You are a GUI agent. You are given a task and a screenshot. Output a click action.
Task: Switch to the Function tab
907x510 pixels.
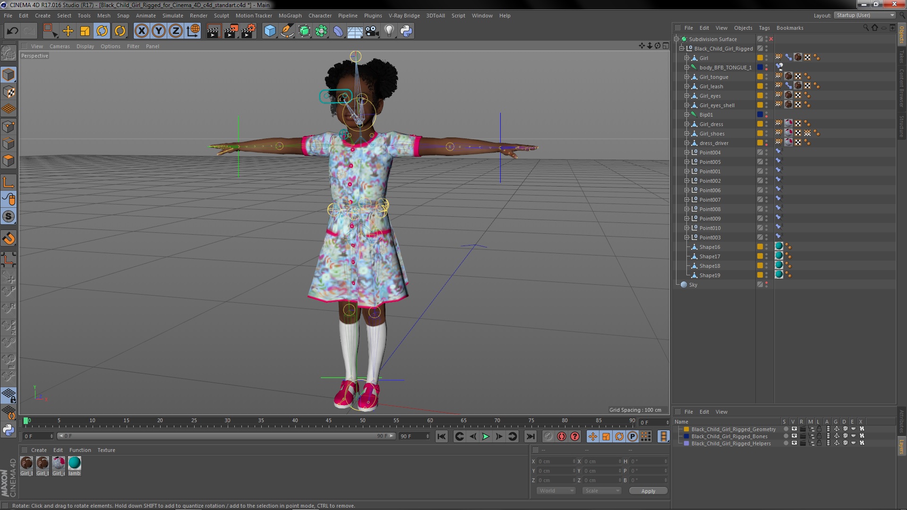80,450
